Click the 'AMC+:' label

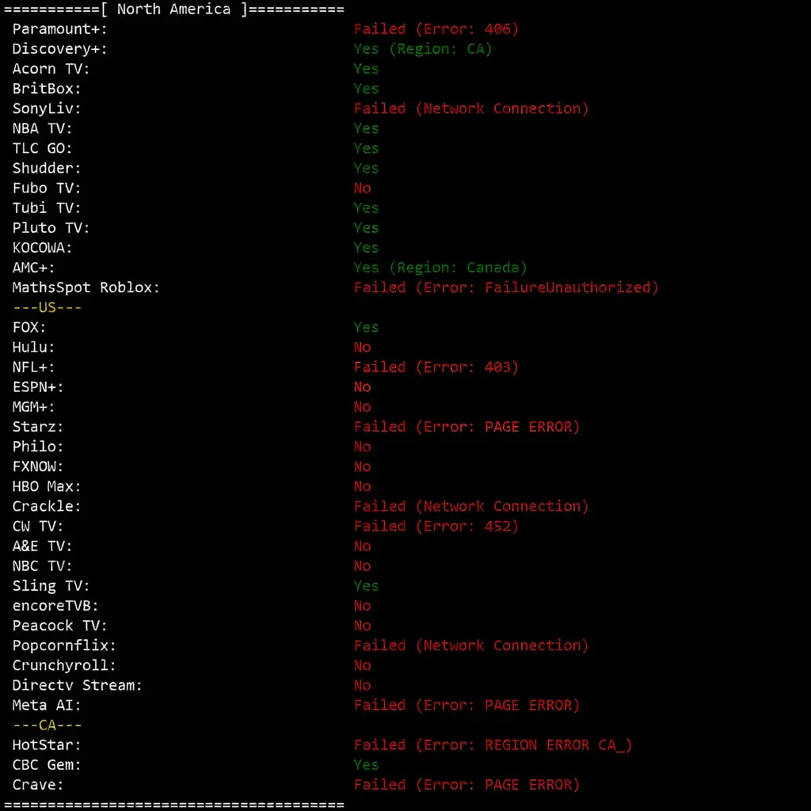pyautogui.click(x=33, y=268)
